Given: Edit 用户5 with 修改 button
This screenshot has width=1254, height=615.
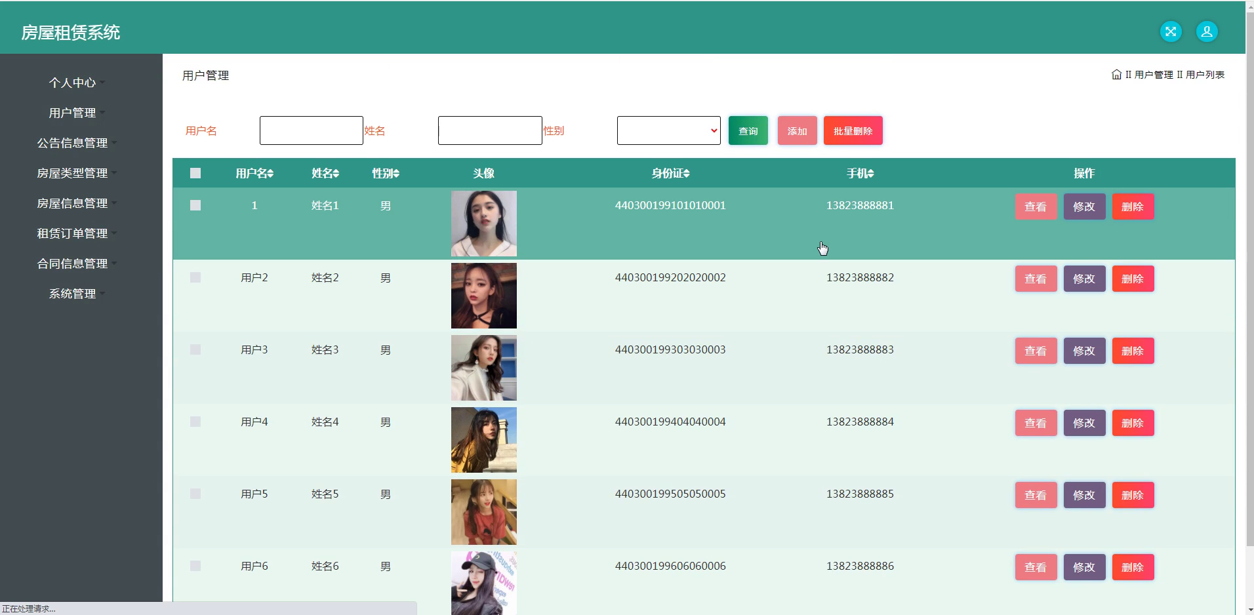Looking at the screenshot, I should 1084,495.
